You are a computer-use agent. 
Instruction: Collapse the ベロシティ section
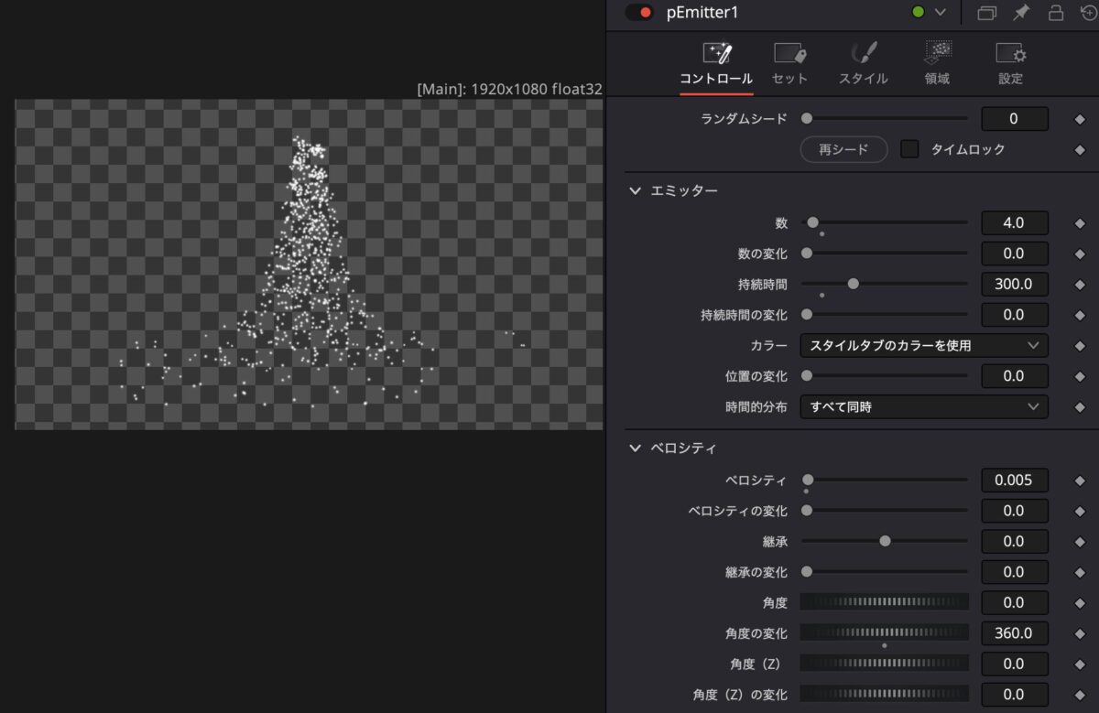[635, 448]
